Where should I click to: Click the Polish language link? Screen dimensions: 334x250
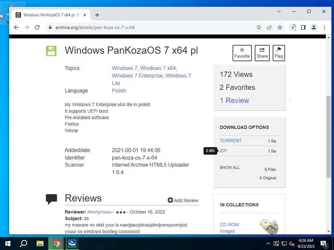(119, 90)
